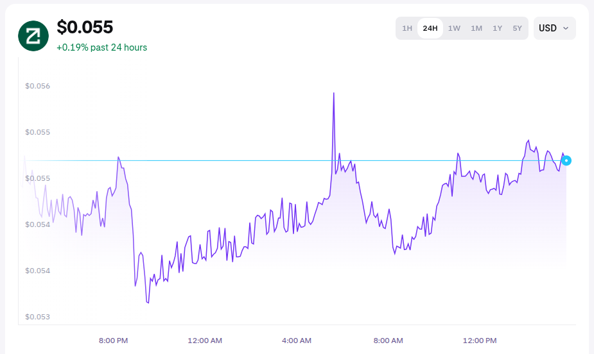Select the 1H time range
This screenshot has height=354, width=594.
tap(407, 28)
